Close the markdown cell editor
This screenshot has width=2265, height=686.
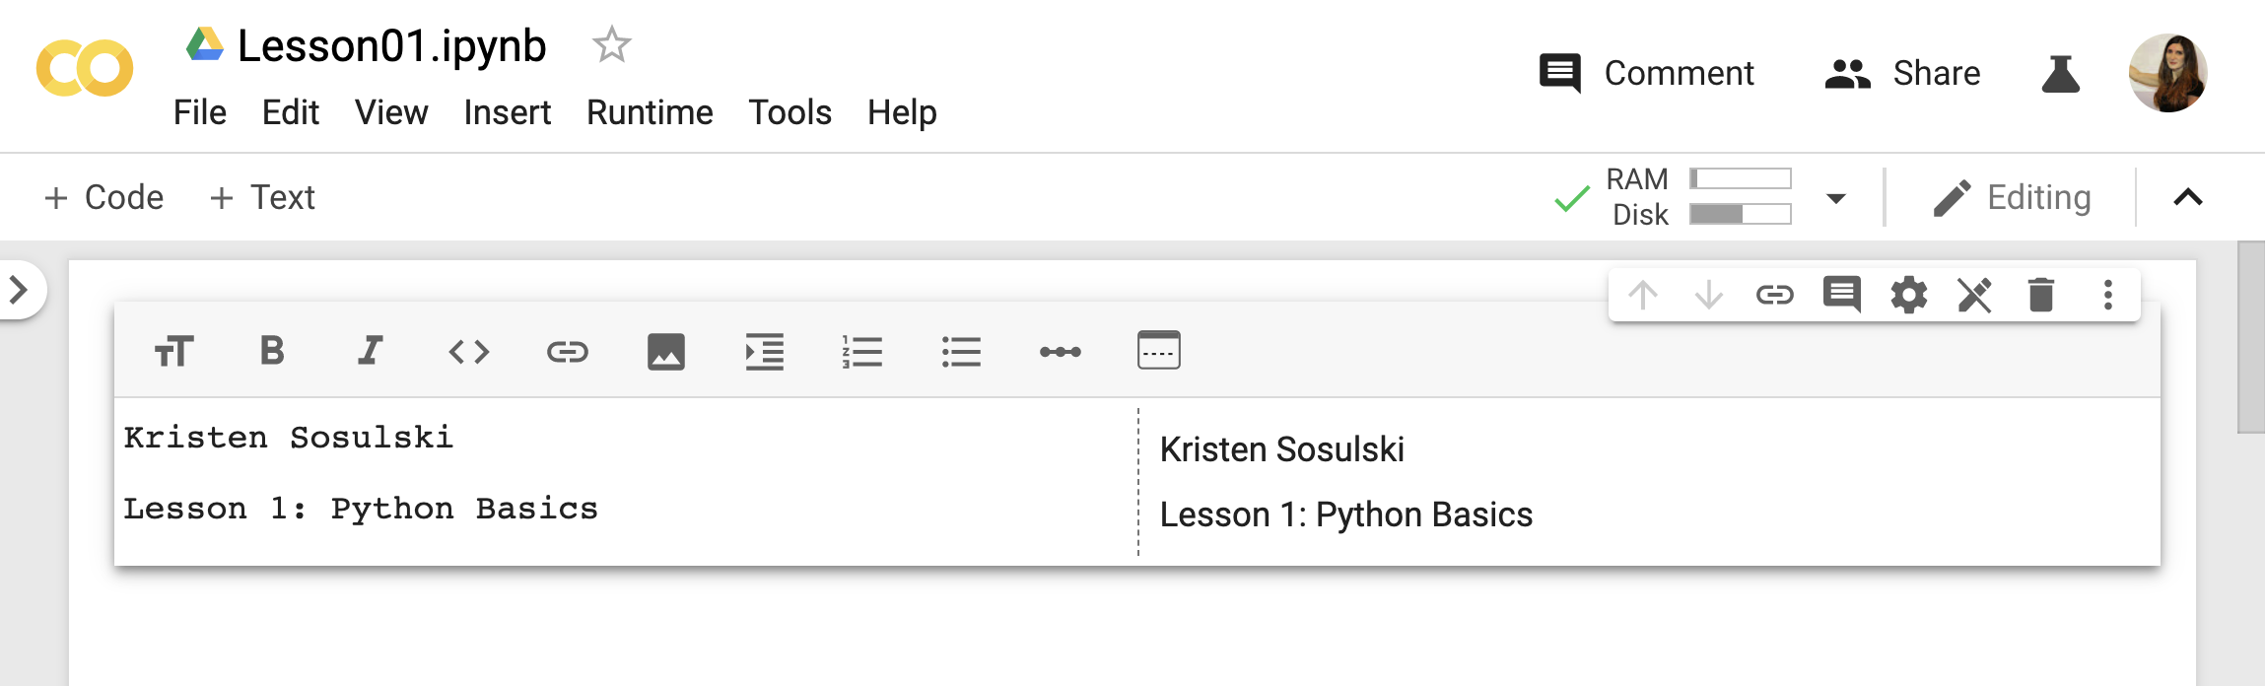click(1974, 295)
